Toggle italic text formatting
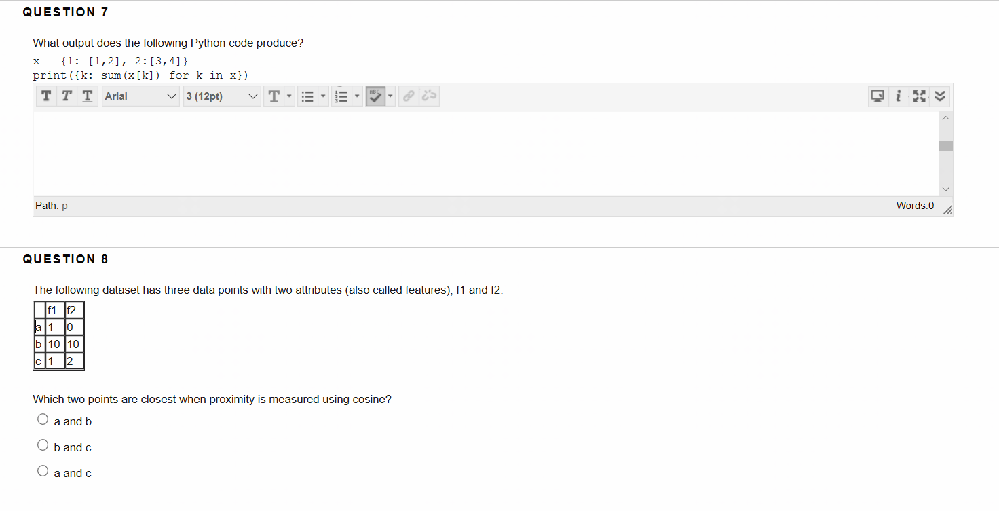 pos(67,96)
